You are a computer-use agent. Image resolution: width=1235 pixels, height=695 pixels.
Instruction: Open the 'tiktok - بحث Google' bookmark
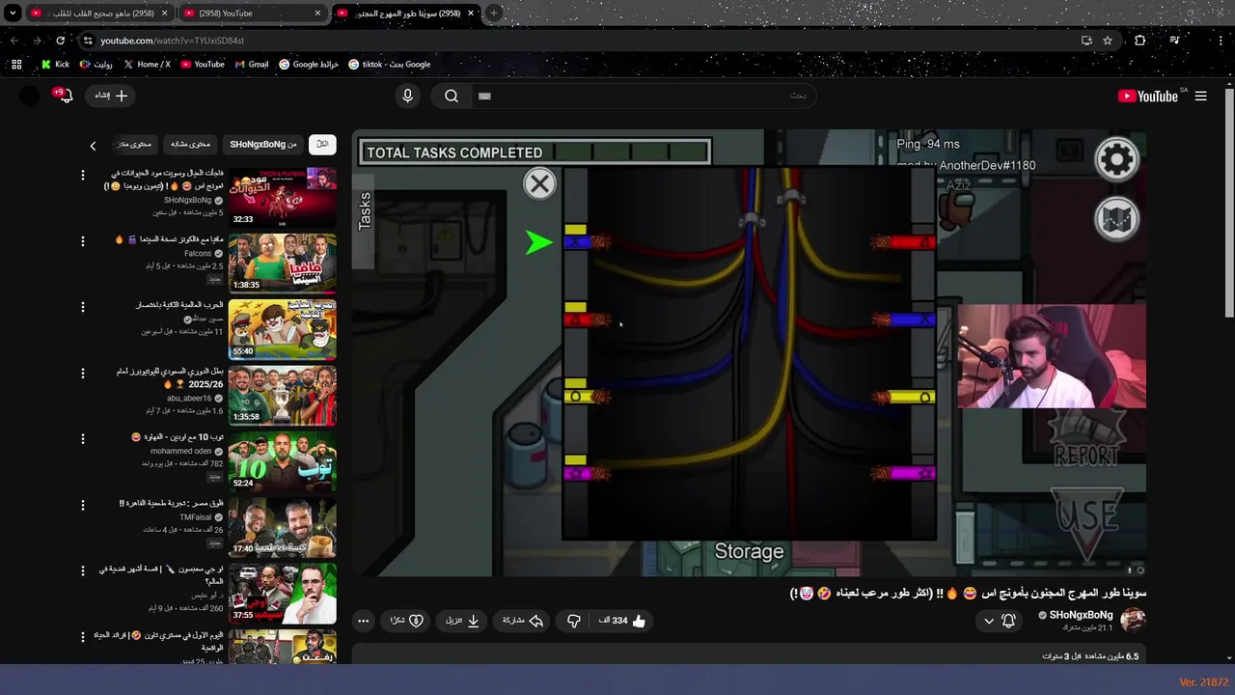[x=390, y=65]
